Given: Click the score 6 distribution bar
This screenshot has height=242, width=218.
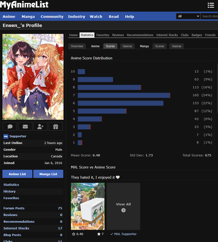Looking at the screenshot, I should click(x=121, y=103).
